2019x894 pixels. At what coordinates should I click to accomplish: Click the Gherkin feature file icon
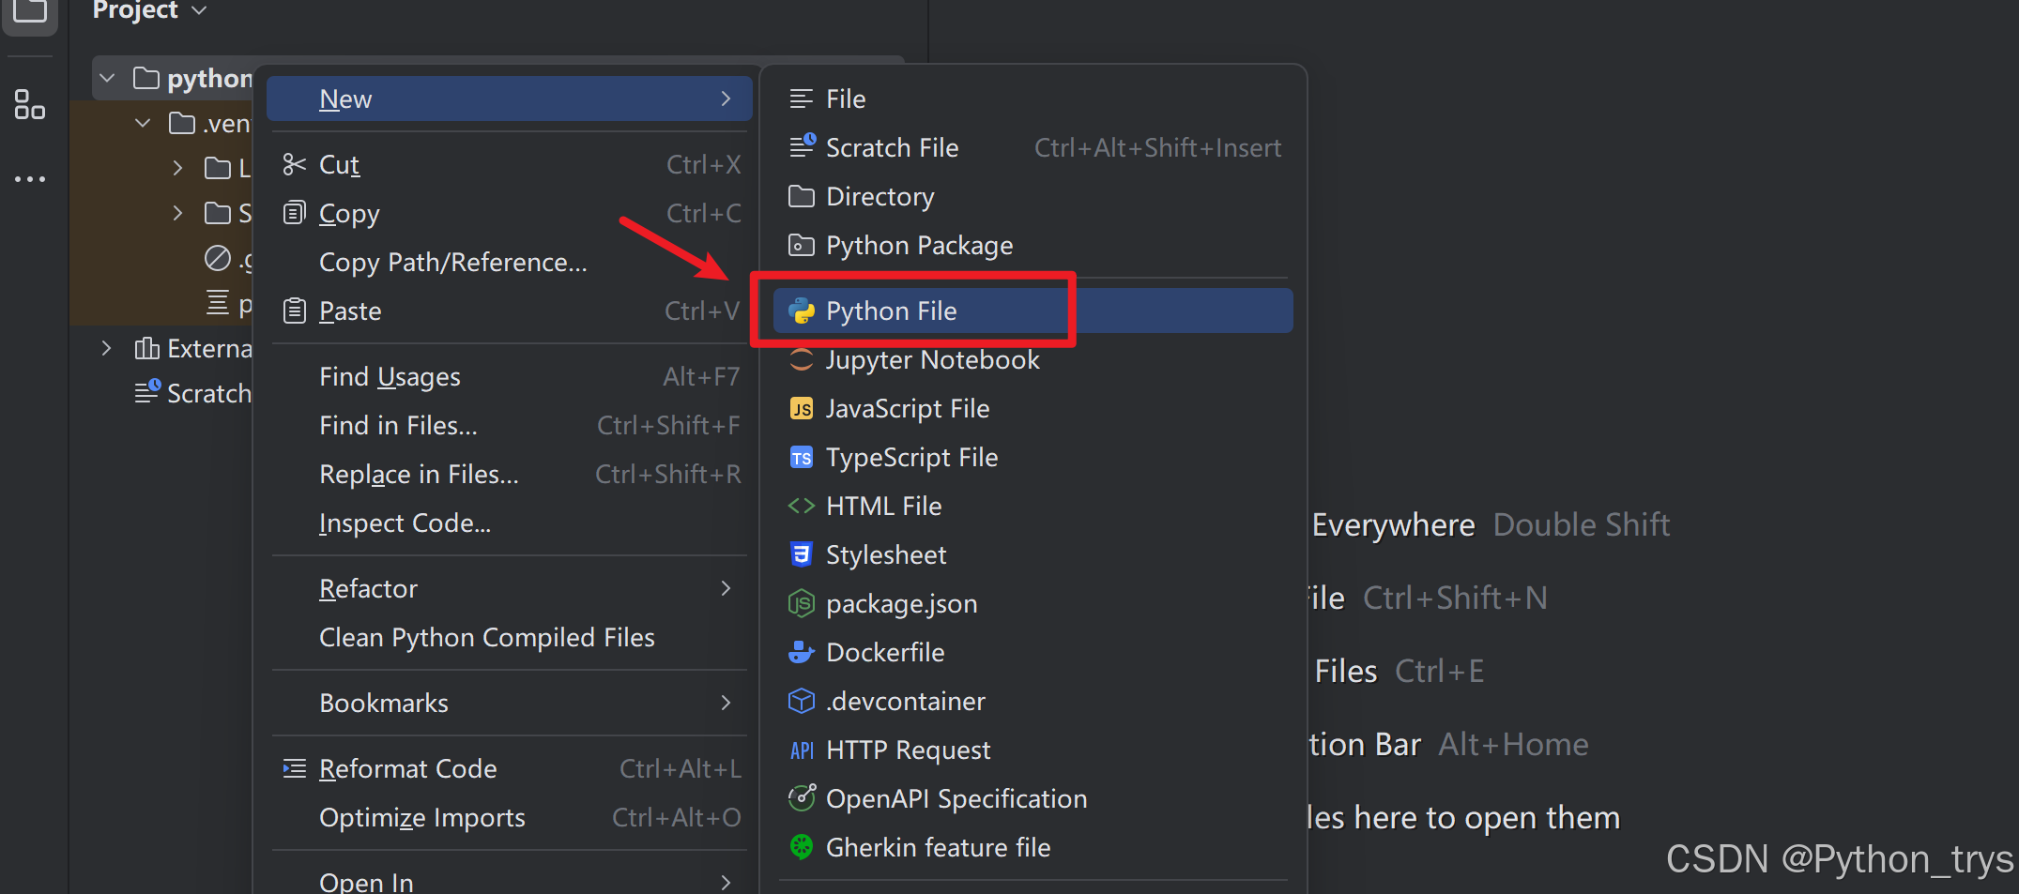[x=802, y=848]
